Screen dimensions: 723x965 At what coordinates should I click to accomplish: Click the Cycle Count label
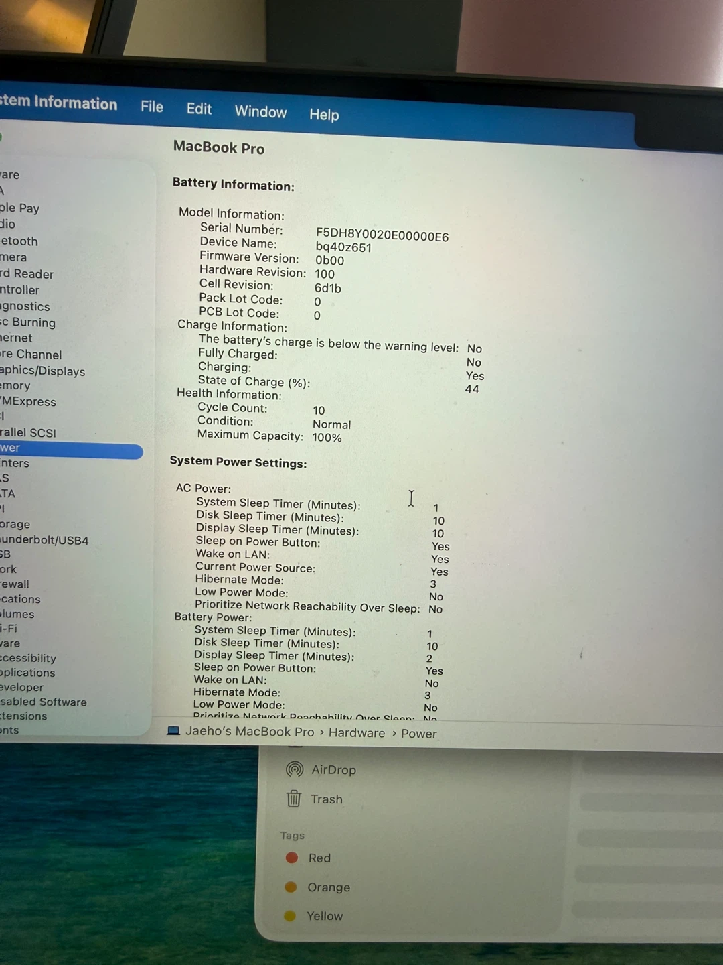(x=232, y=407)
